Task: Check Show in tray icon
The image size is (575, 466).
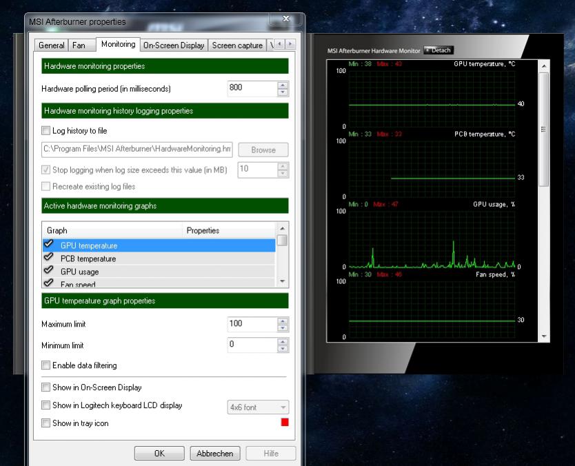Action: click(46, 423)
